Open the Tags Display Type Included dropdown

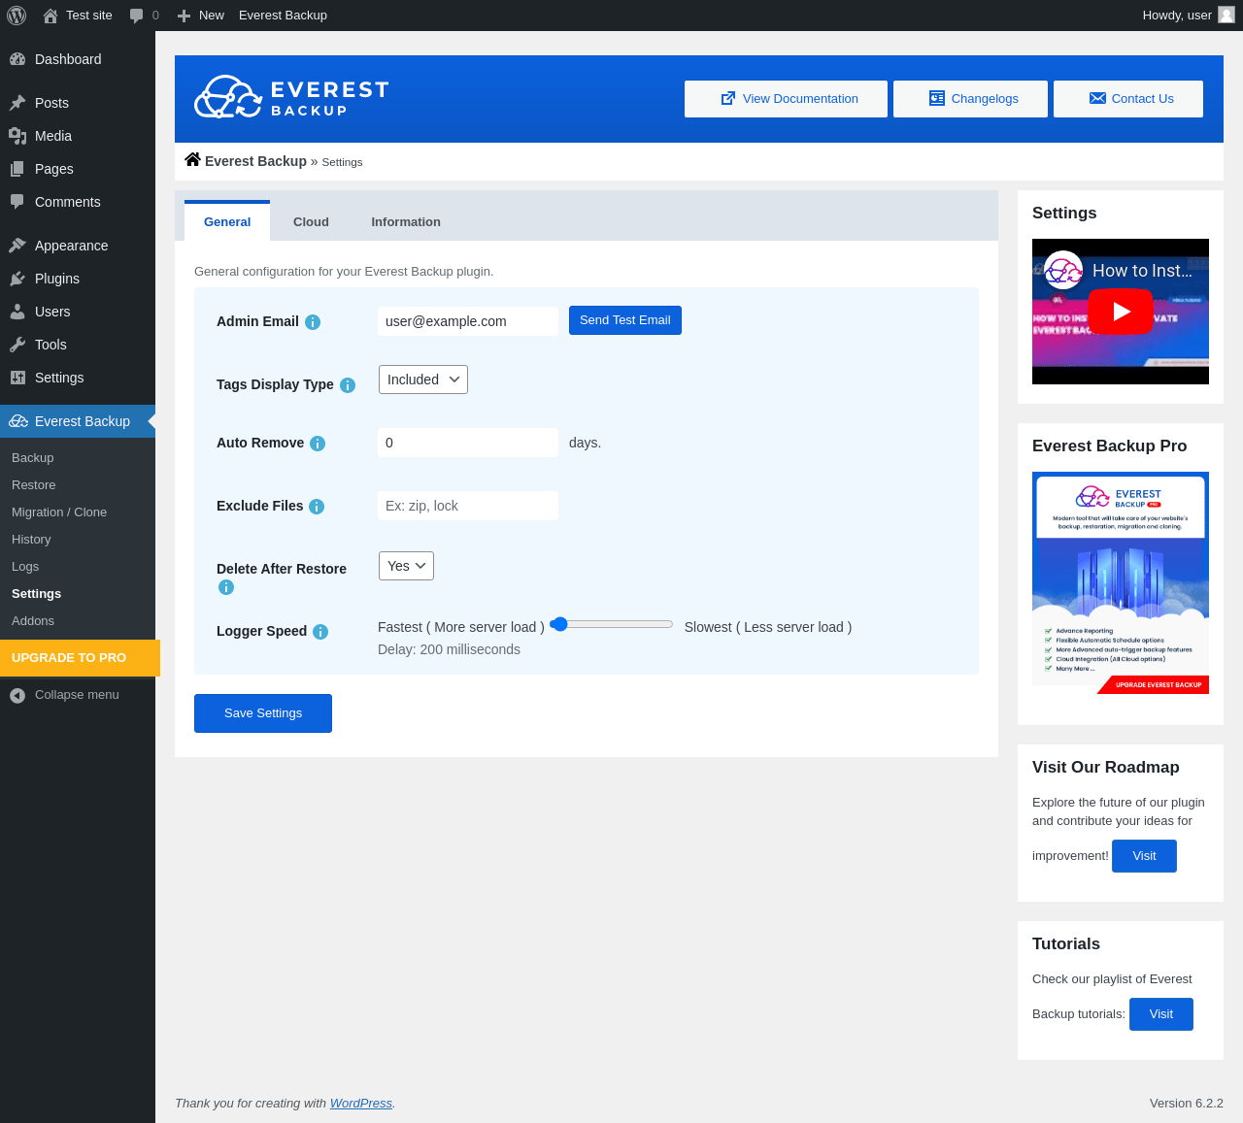tap(423, 380)
